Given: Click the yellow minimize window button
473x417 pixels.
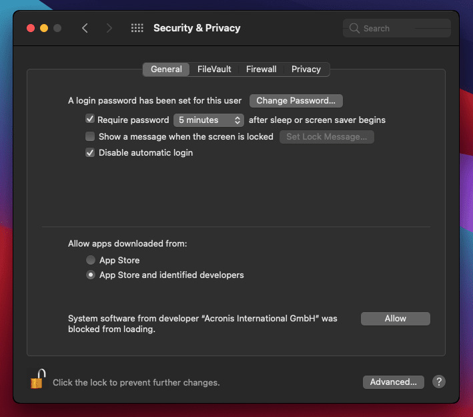Looking at the screenshot, I should coord(44,28).
